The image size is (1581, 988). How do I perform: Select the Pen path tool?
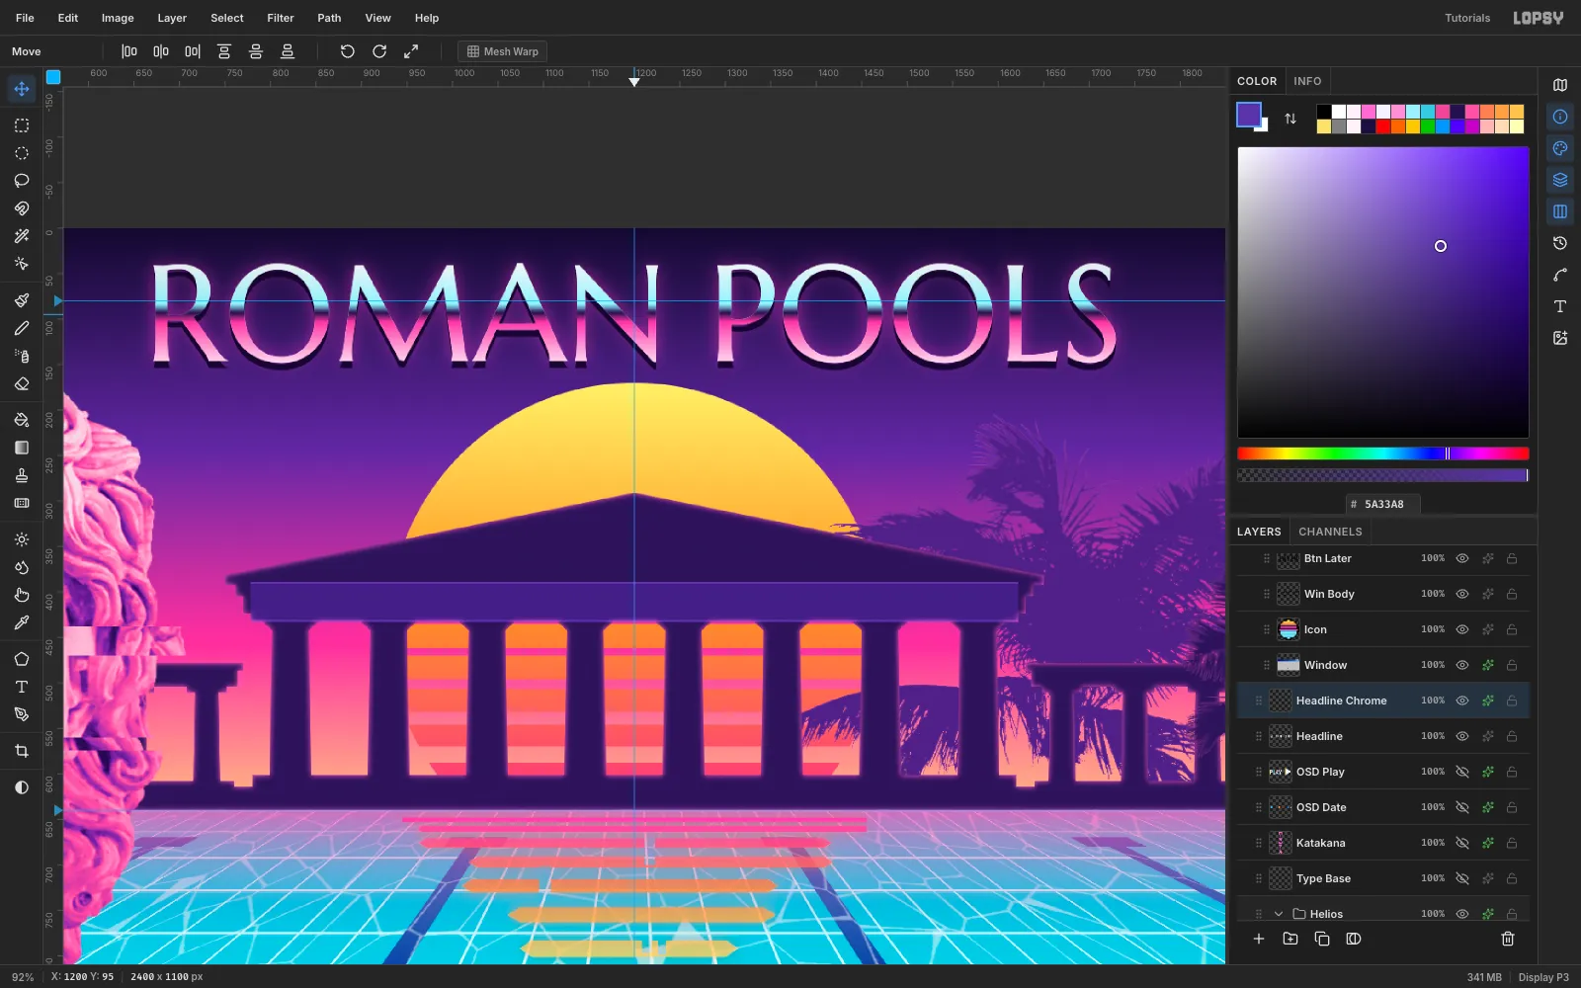pos(22,714)
